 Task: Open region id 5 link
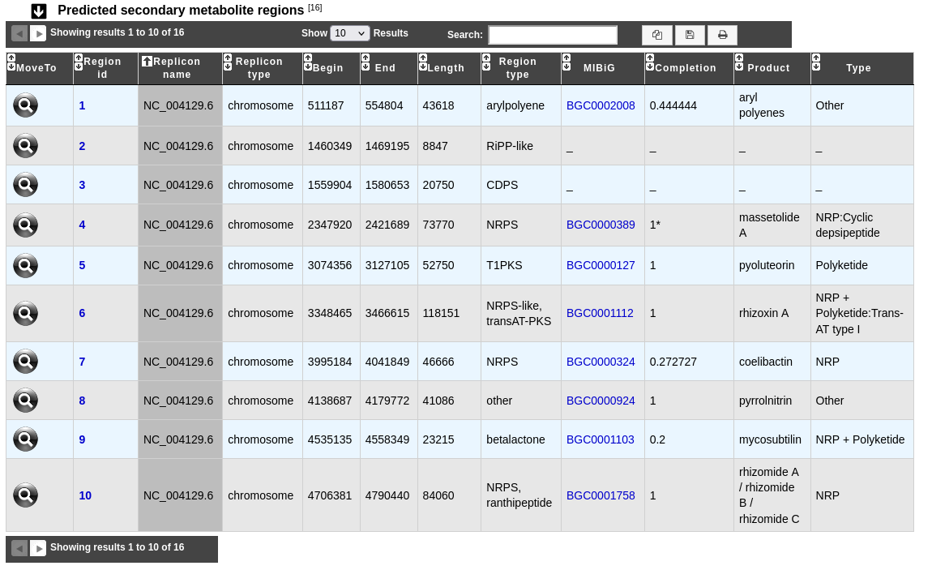(82, 266)
